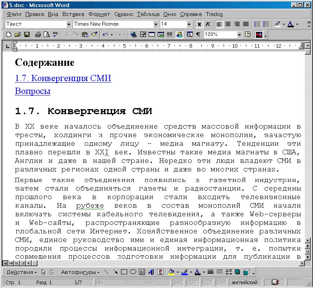Viewport: 313px width, 288px height.
Task: Save the document with the floppy icon
Action: [27, 34]
